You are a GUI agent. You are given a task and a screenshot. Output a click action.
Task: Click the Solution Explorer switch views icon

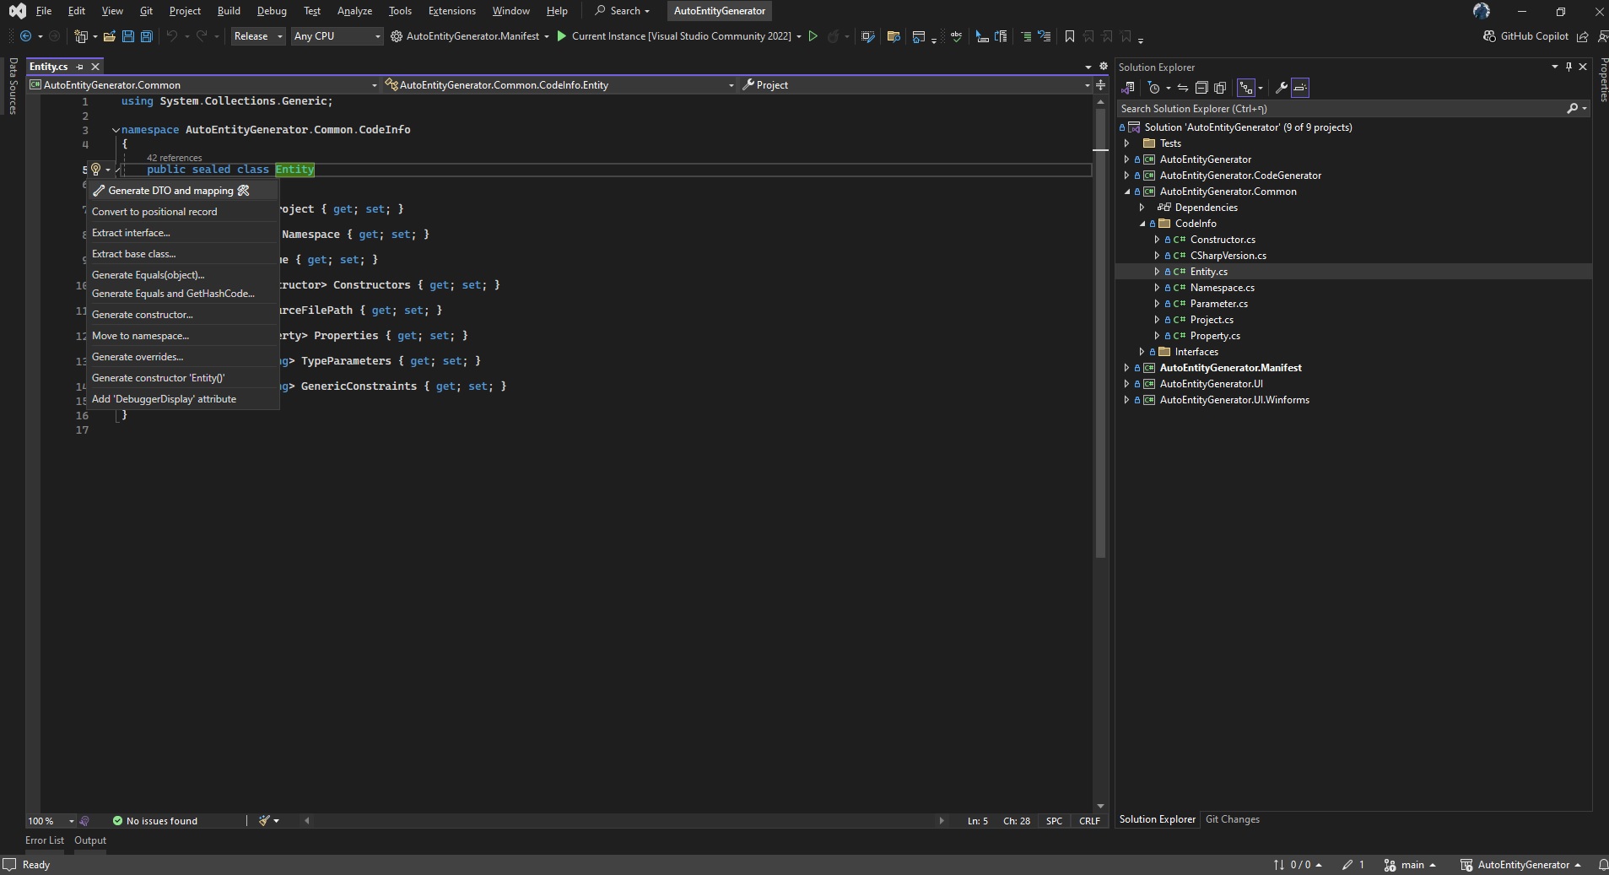(x=1128, y=88)
